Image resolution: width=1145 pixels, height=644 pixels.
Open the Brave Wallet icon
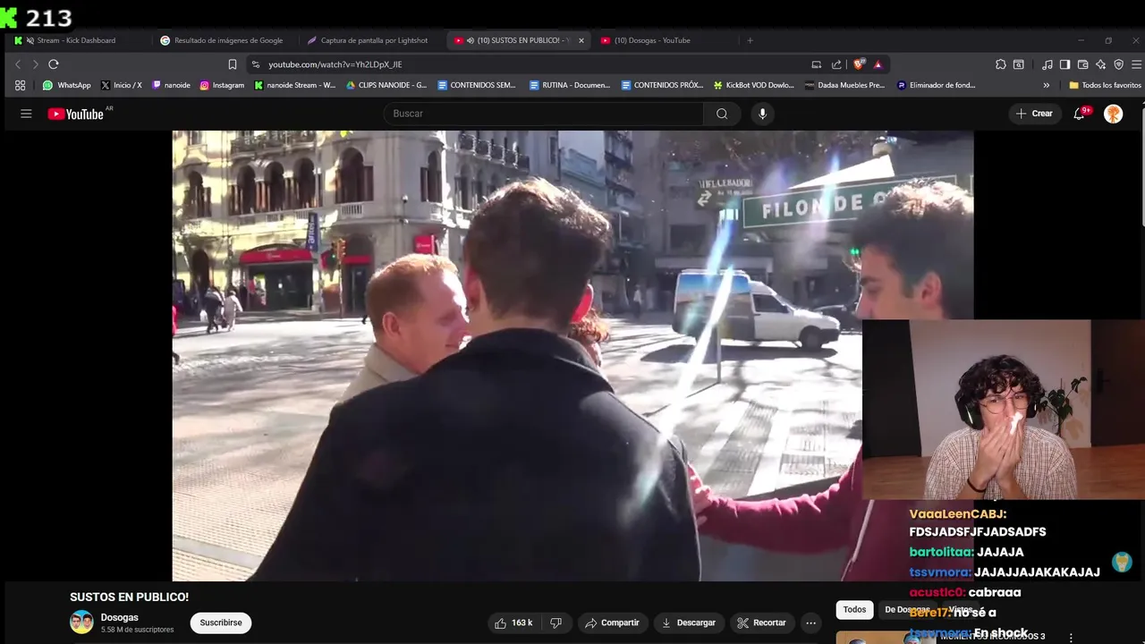tap(1082, 64)
